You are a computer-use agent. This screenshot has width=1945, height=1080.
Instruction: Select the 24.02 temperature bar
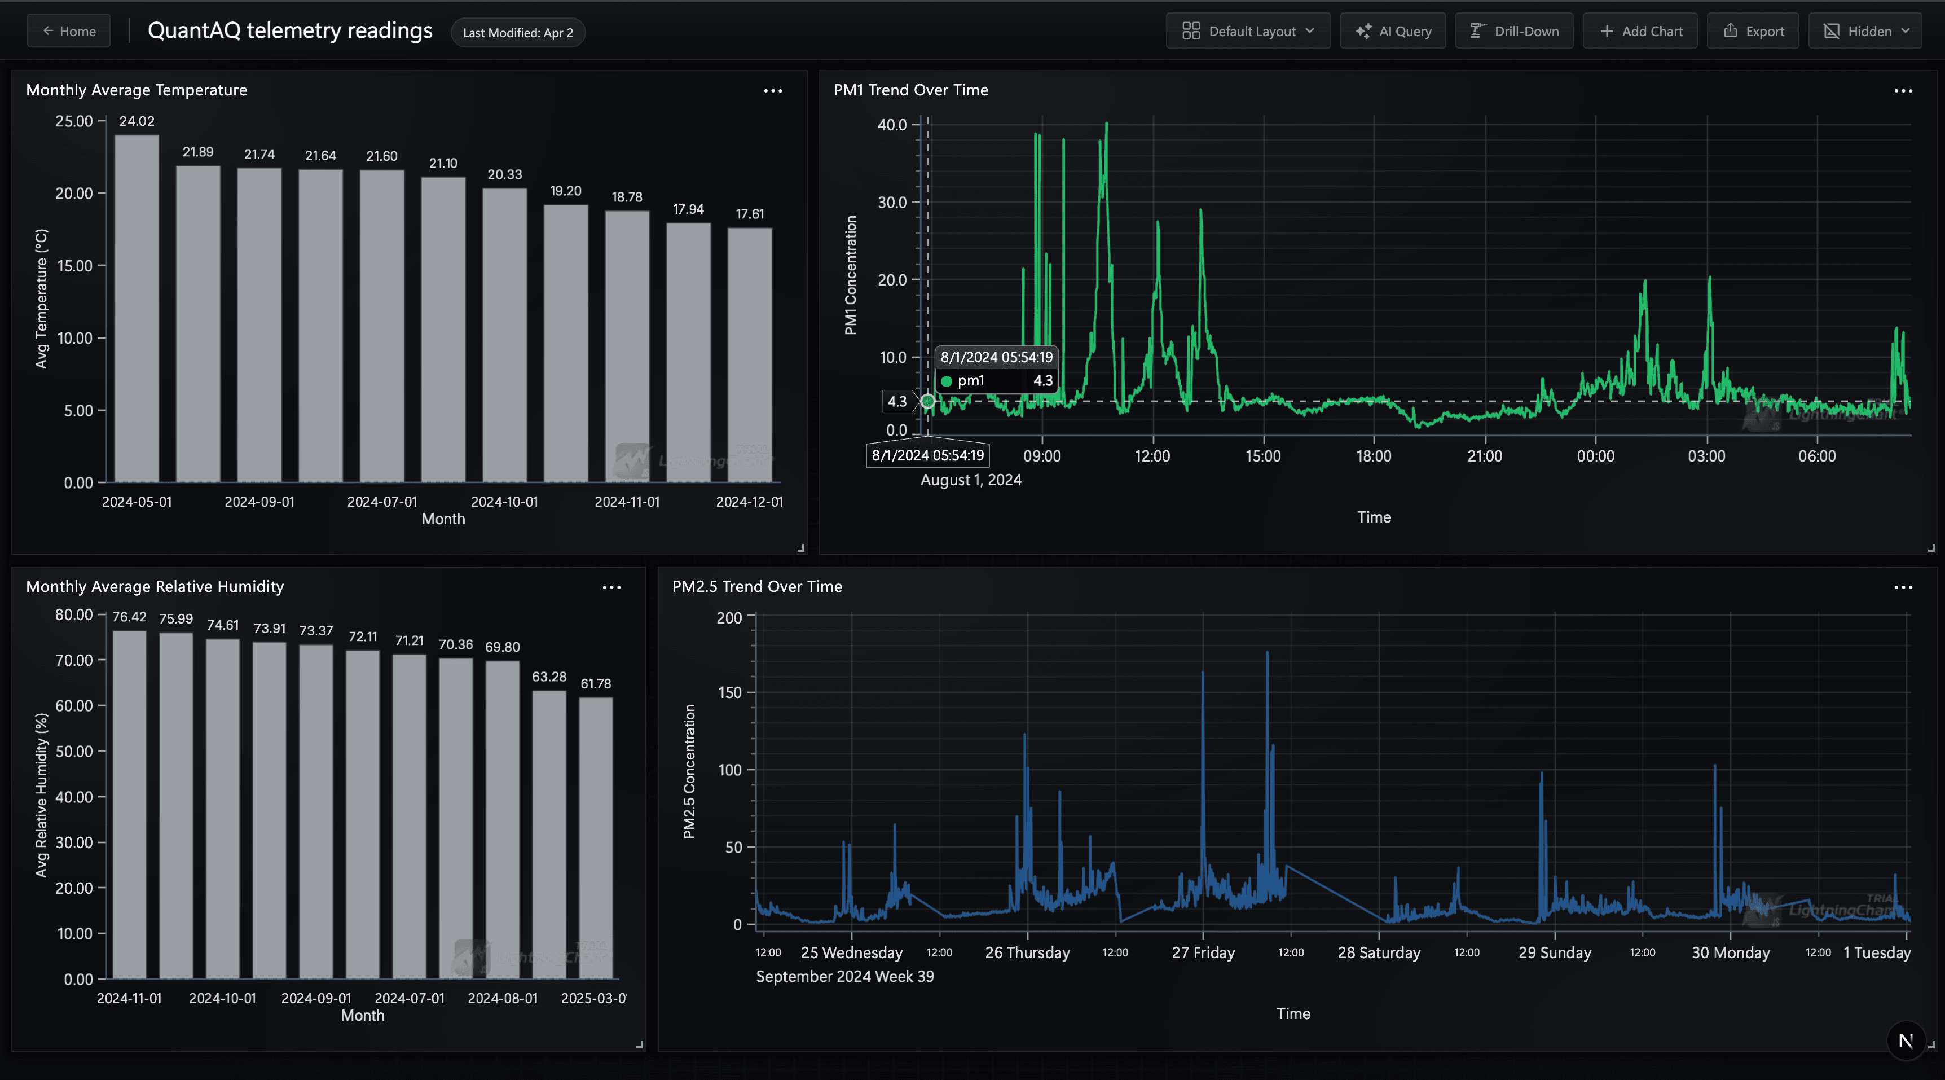pyautogui.click(x=137, y=308)
